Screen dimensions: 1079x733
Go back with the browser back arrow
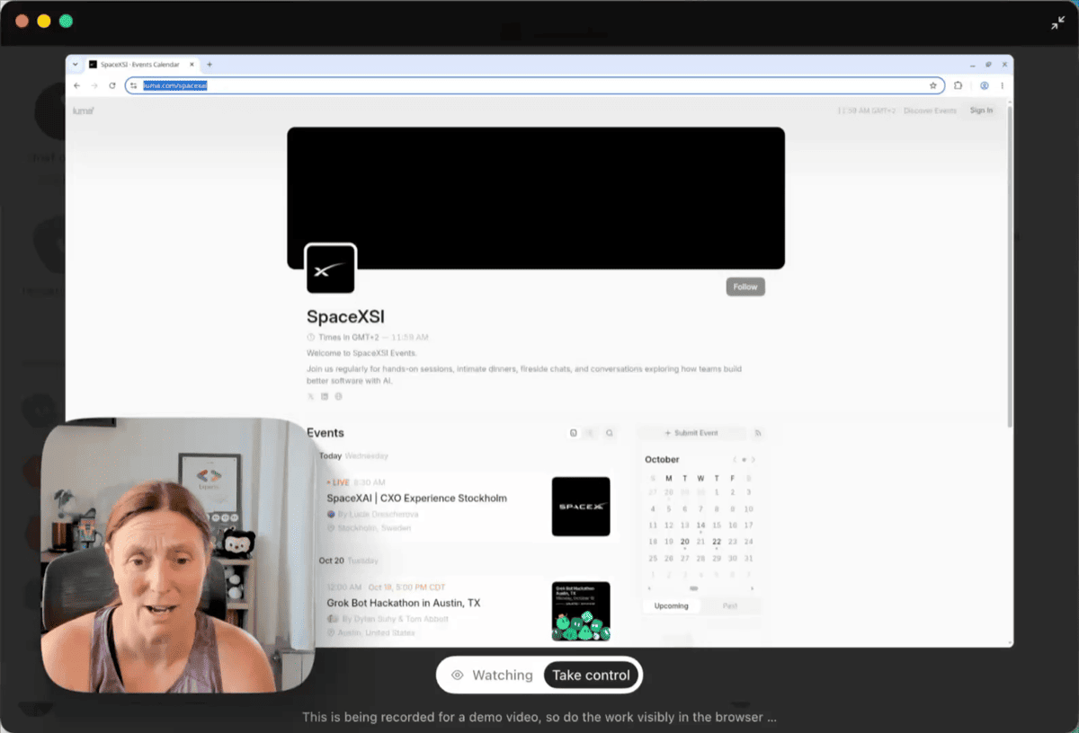[x=77, y=85]
